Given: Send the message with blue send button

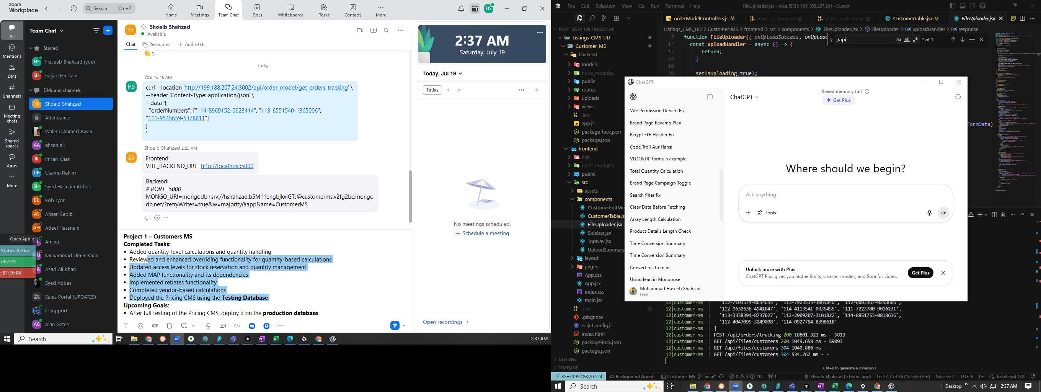Looking at the screenshot, I should point(395,325).
